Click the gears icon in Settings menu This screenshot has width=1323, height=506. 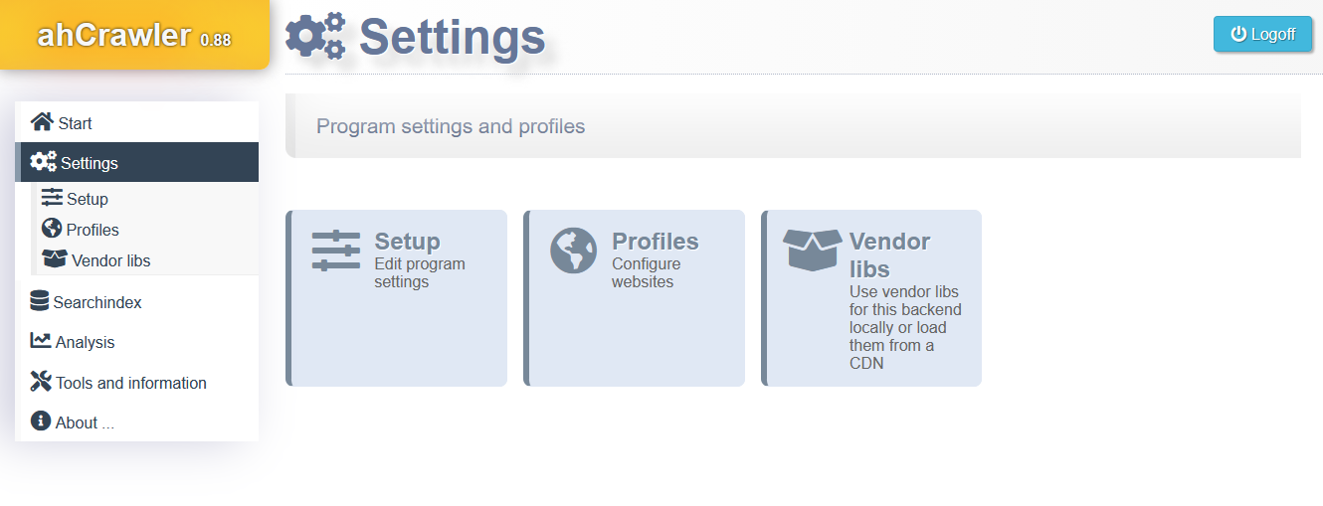pos(44,161)
